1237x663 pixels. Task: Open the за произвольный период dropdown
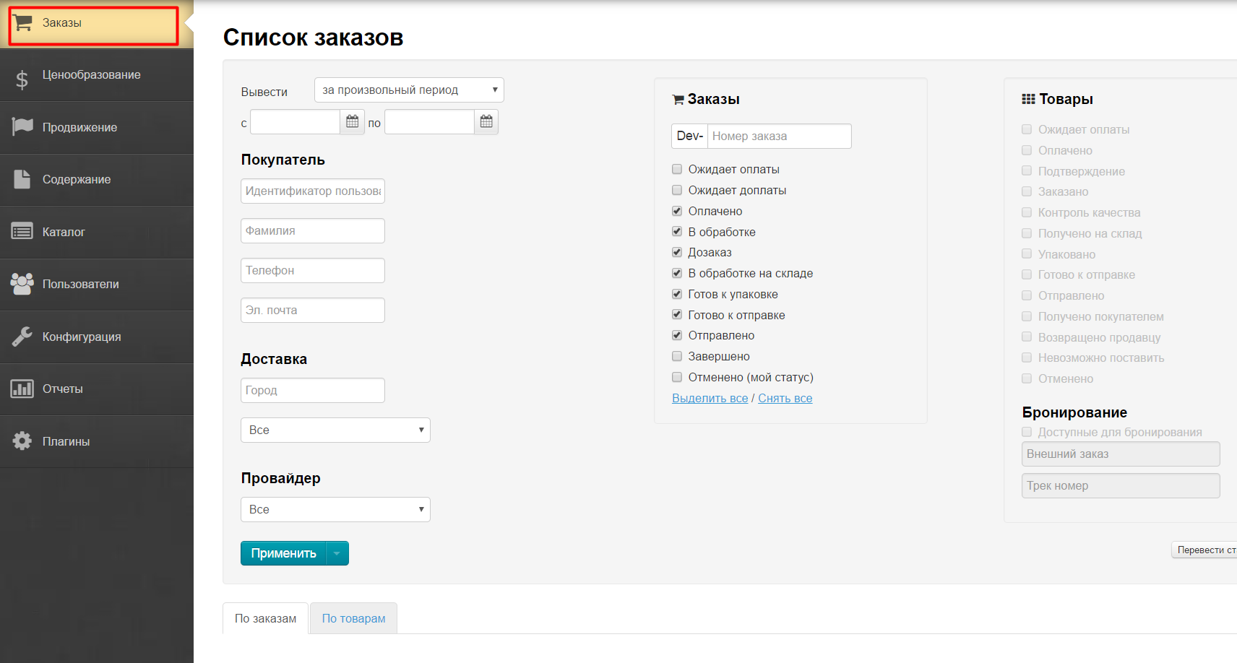[x=409, y=90]
